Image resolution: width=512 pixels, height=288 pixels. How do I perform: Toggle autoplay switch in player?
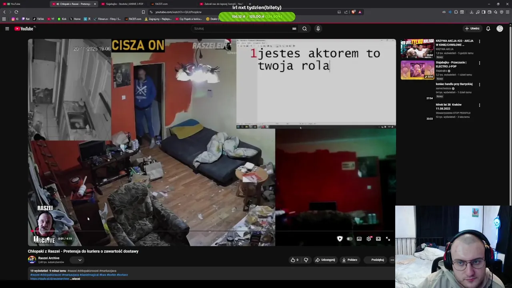point(350,239)
